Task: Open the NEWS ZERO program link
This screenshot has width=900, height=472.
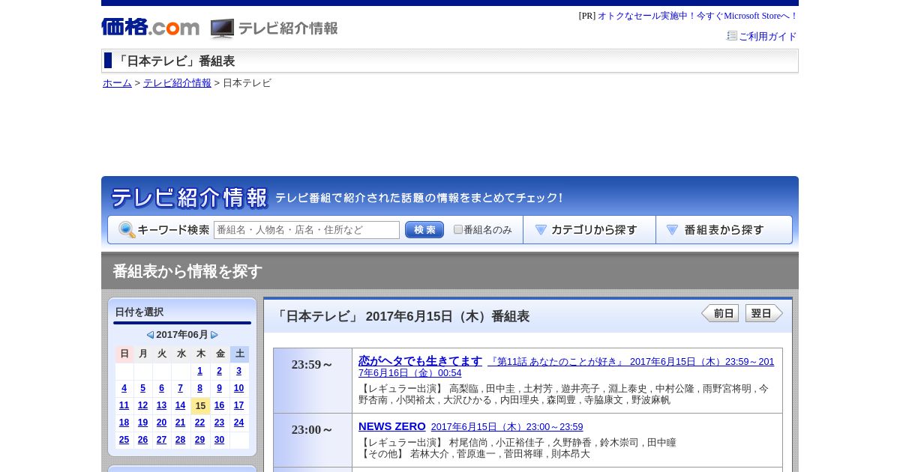Action: [392, 426]
